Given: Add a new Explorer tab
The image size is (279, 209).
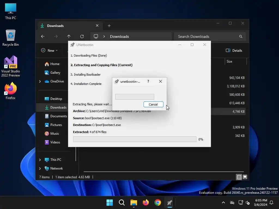Looking at the screenshot, I should point(109,26).
